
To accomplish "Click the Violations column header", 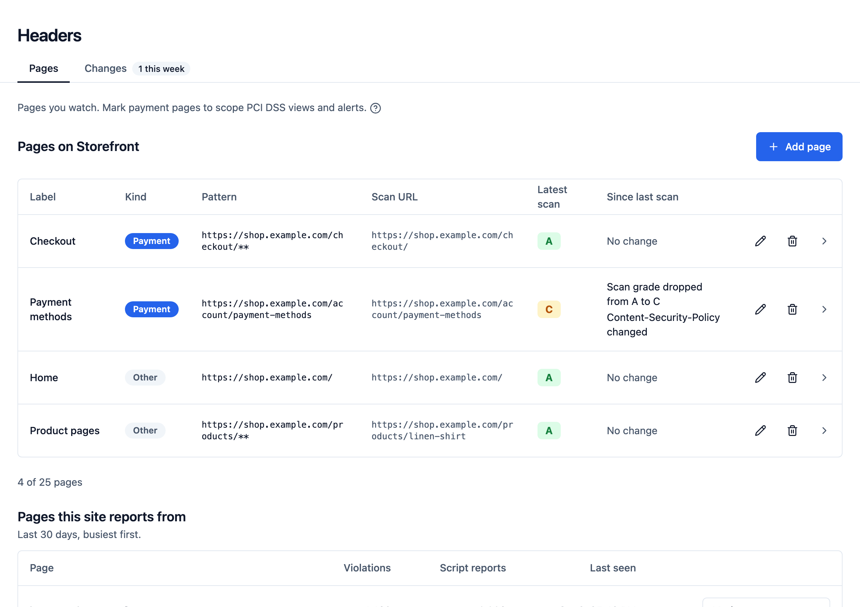I will 367,568.
